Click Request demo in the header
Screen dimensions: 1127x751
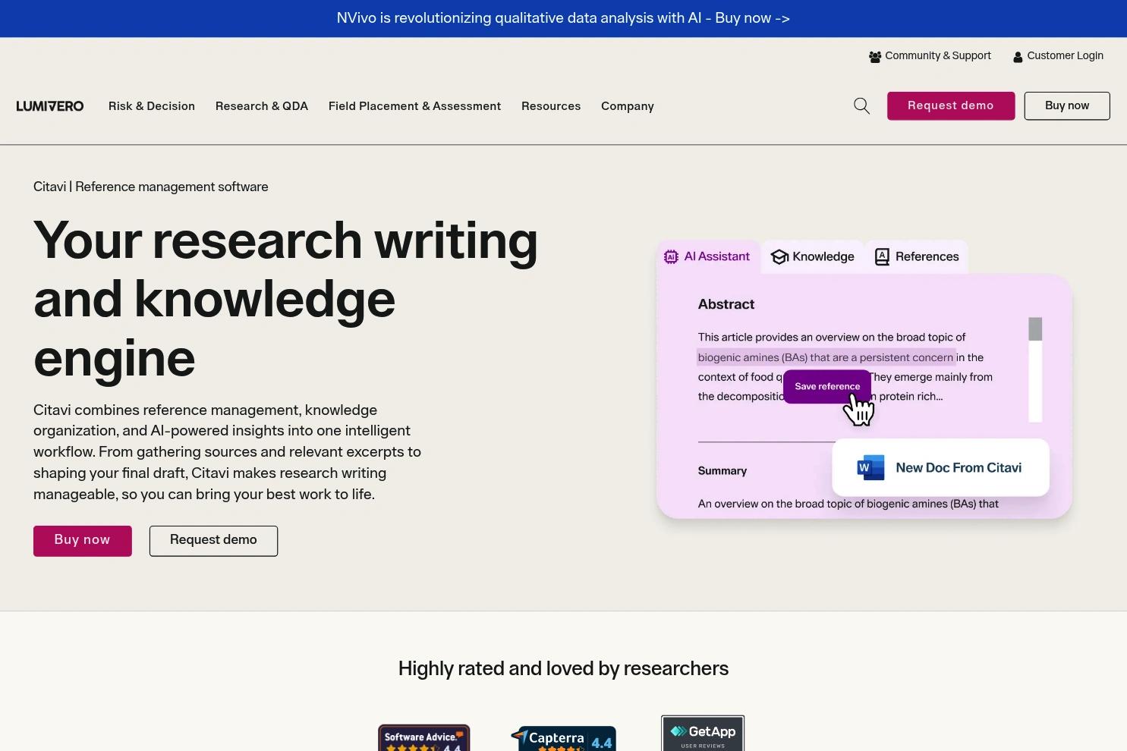951,106
